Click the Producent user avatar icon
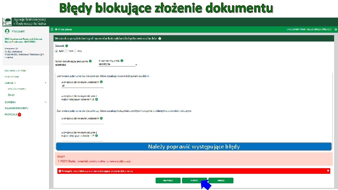The width and height of the screenshot is (338, 190). click(x=7, y=31)
